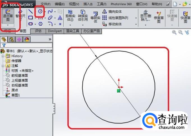Click Offset Entities (等距实体) tool

tap(95, 17)
